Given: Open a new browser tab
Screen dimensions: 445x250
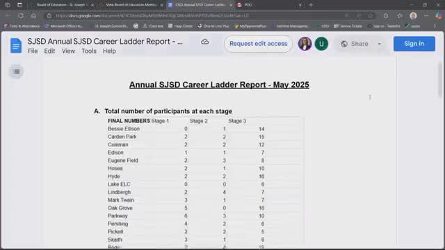Looking at the screenshot, I should [311, 5].
